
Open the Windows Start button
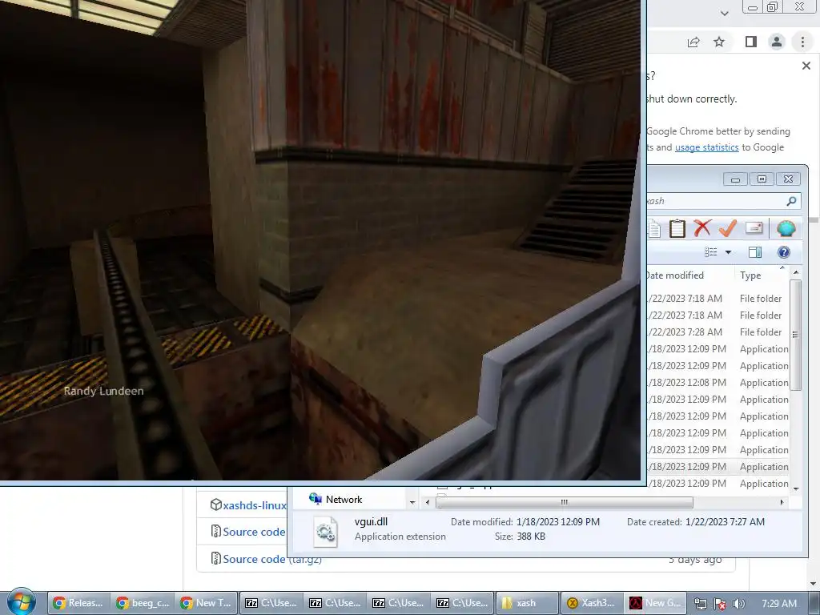(x=21, y=602)
